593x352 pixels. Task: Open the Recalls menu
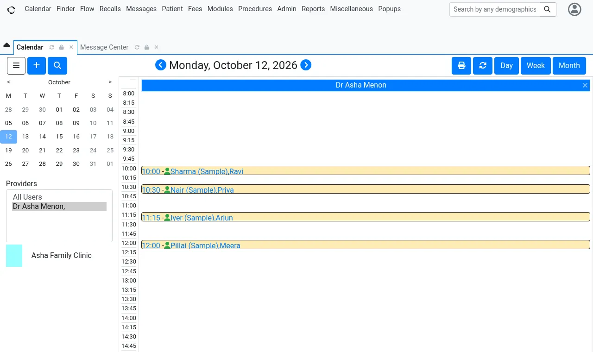tap(110, 9)
